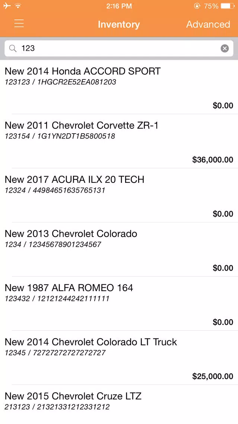Tap the Inventory title in the header
Image resolution: width=238 pixels, height=424 pixels.
coord(119,24)
